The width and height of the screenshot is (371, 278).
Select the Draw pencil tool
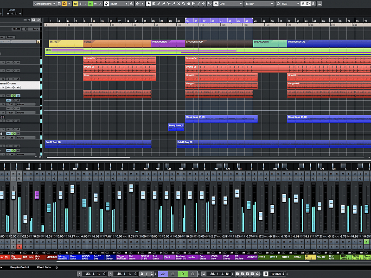pyautogui.click(x=159, y=4)
